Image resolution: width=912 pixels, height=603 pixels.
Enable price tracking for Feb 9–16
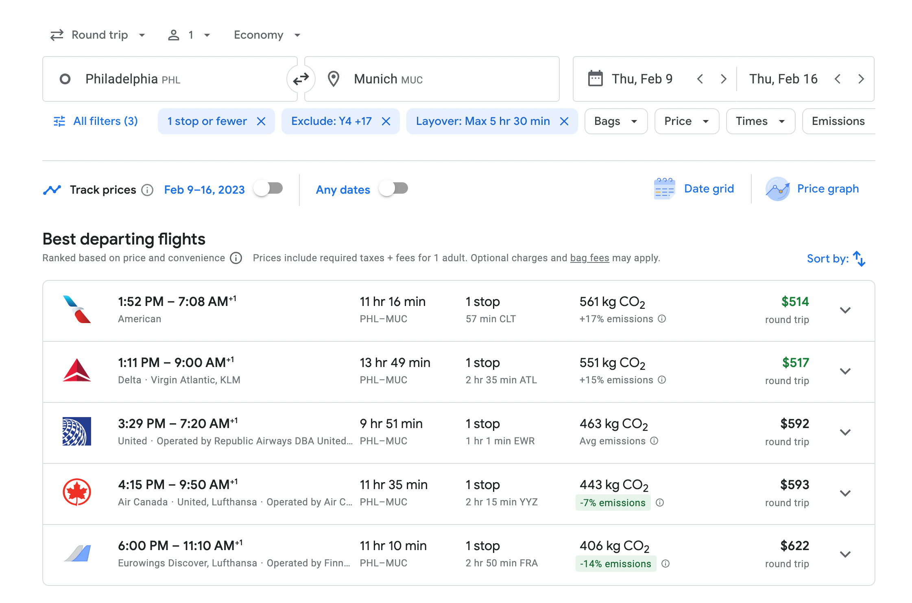pyautogui.click(x=268, y=189)
